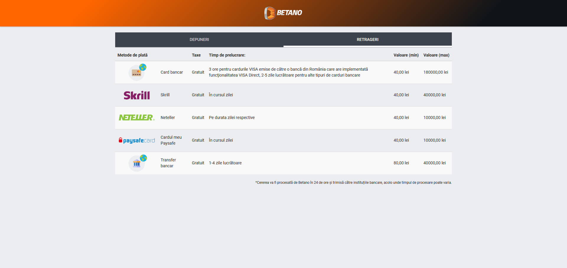Viewport: 567px width, 268px height.
Task: Click the 'Timp de prelucrare:' column header
Action: pyautogui.click(x=227, y=55)
